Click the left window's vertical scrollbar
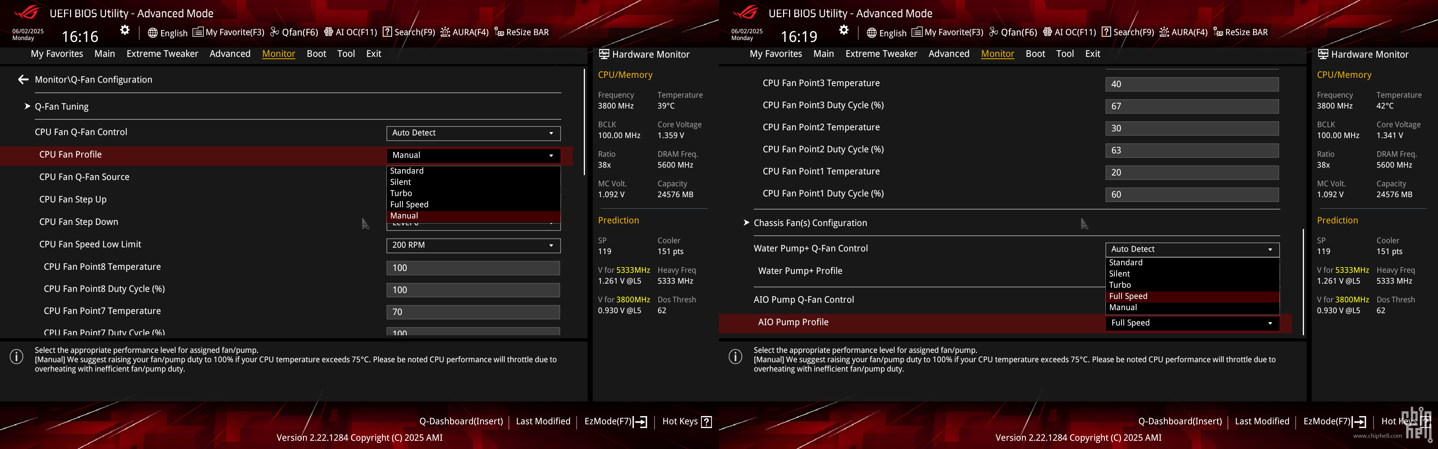The width and height of the screenshot is (1438, 449). click(585, 122)
